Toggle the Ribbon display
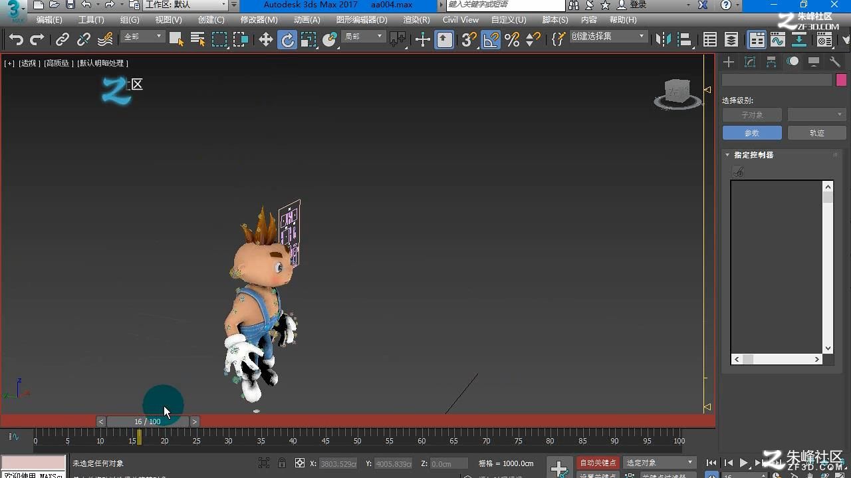 pos(757,40)
